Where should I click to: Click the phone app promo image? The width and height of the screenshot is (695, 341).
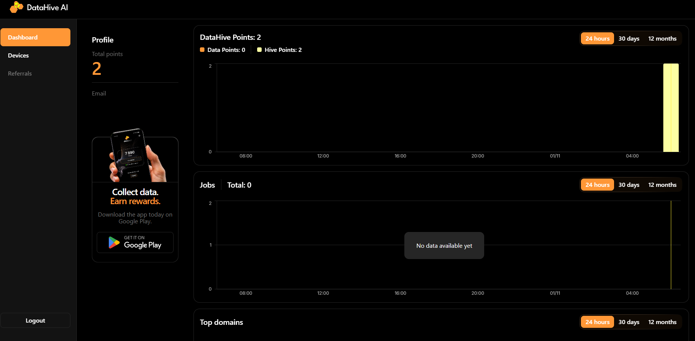(x=136, y=156)
